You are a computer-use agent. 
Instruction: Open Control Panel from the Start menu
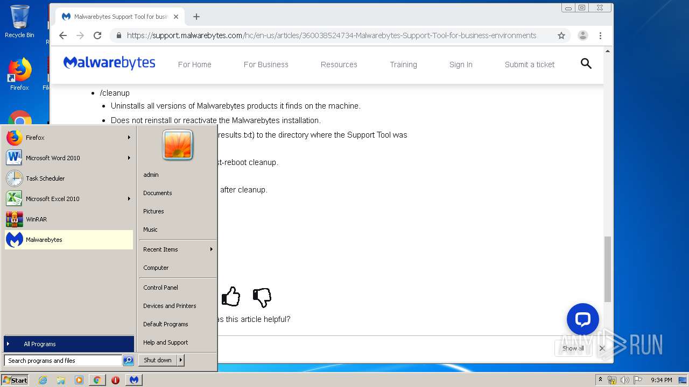pyautogui.click(x=177, y=288)
